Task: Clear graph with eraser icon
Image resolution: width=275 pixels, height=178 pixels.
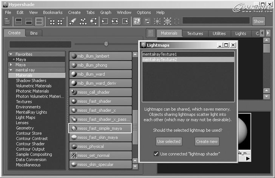Action: (73, 21)
